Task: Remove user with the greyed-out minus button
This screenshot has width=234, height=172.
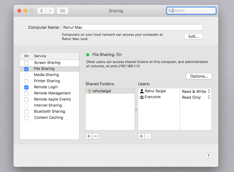Action: point(148,136)
